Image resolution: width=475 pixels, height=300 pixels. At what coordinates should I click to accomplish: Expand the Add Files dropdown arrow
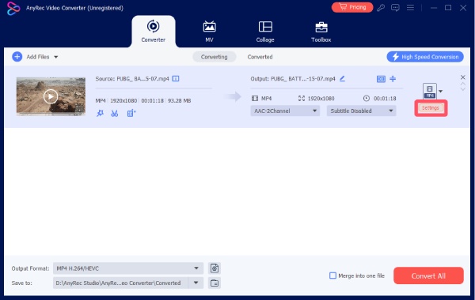pos(56,57)
